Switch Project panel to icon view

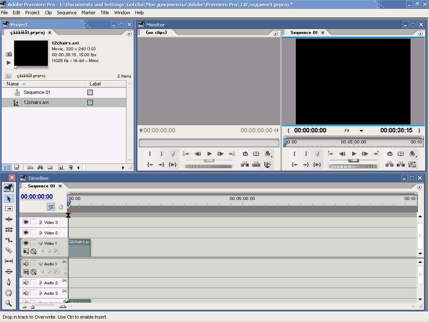[x=17, y=167]
